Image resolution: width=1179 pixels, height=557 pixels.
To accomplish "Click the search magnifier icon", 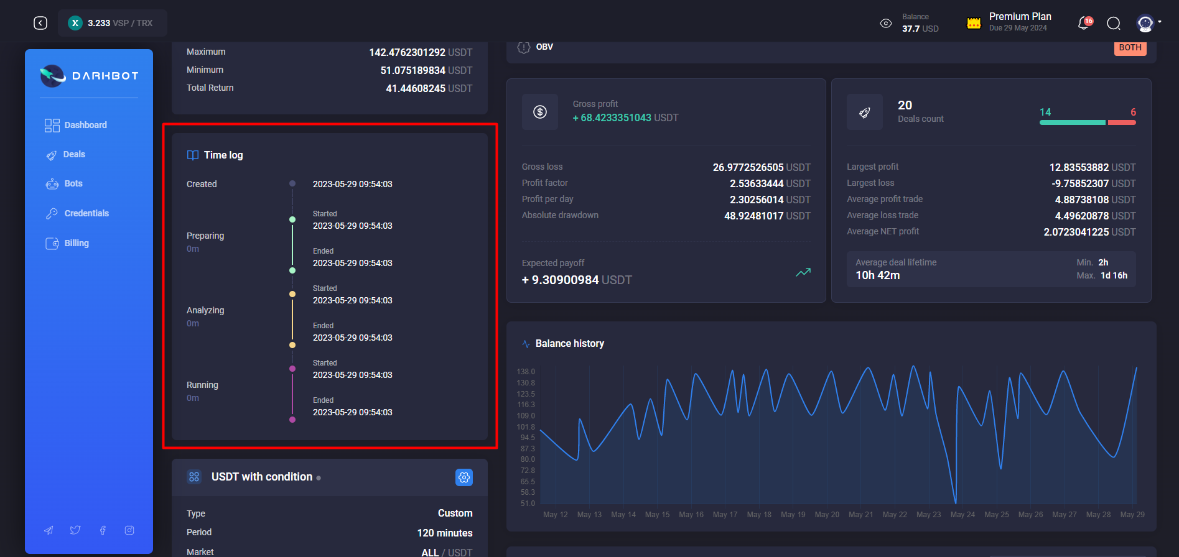I will click(x=1113, y=23).
